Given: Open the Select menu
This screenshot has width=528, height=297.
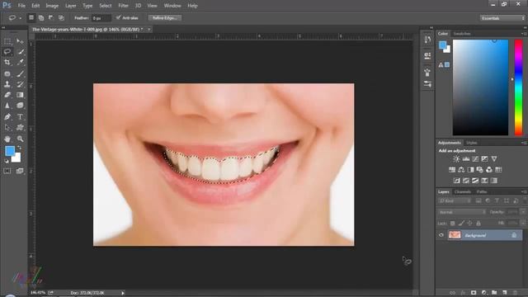Looking at the screenshot, I should pyautogui.click(x=106, y=6).
